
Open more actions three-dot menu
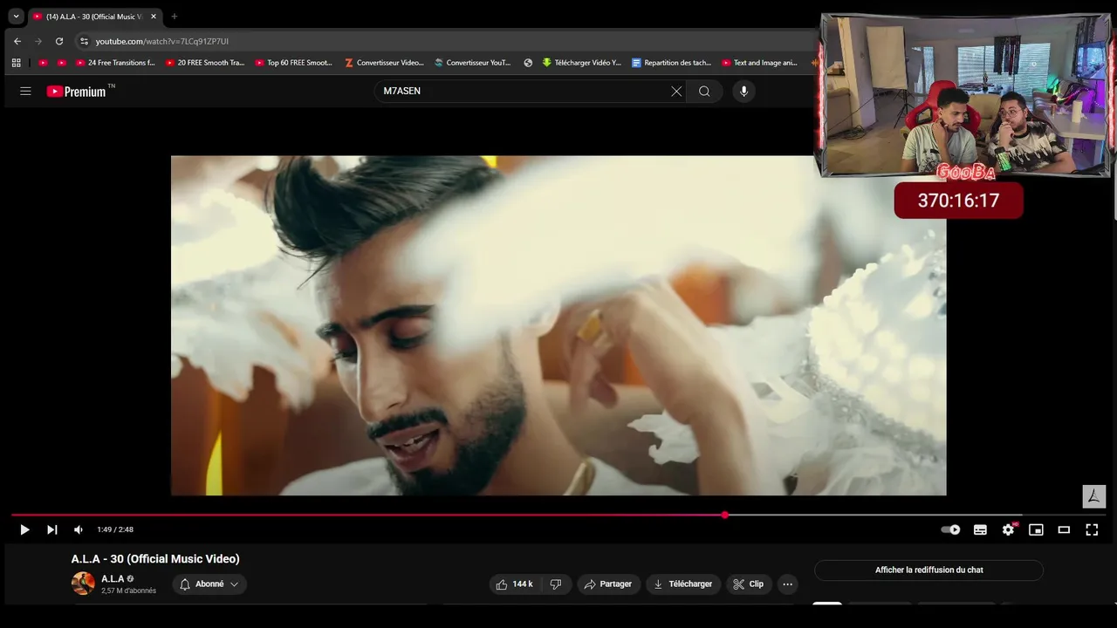(788, 584)
